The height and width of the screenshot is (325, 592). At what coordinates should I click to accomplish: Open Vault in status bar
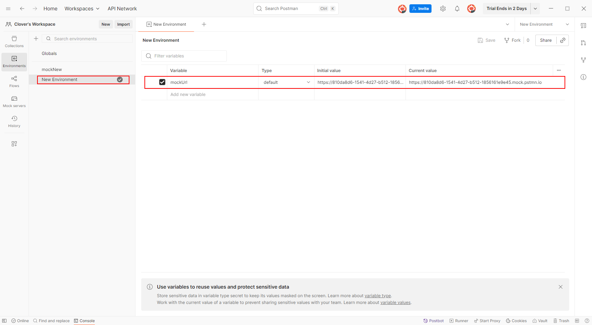click(540, 321)
